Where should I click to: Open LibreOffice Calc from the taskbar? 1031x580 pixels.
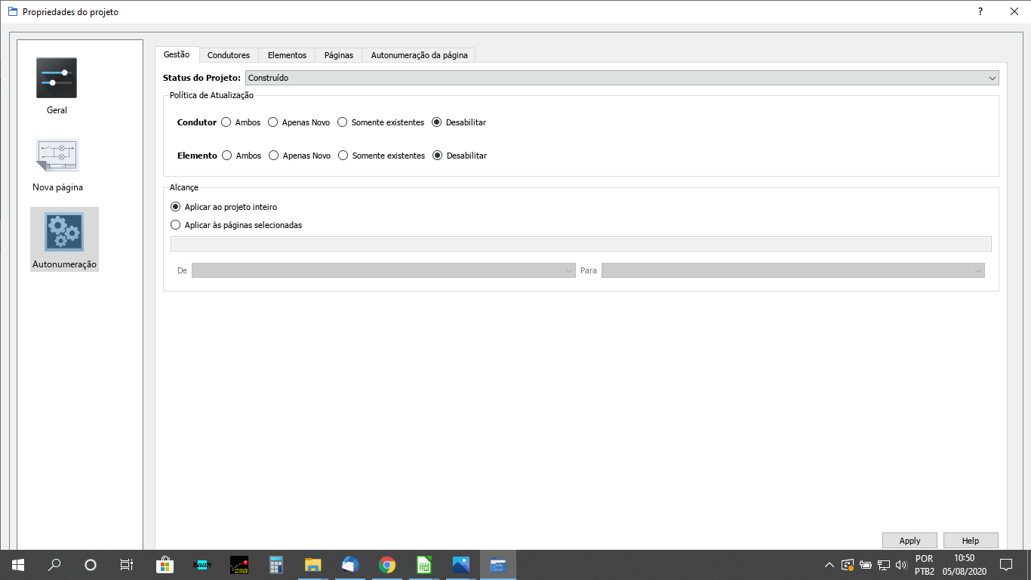tap(424, 565)
